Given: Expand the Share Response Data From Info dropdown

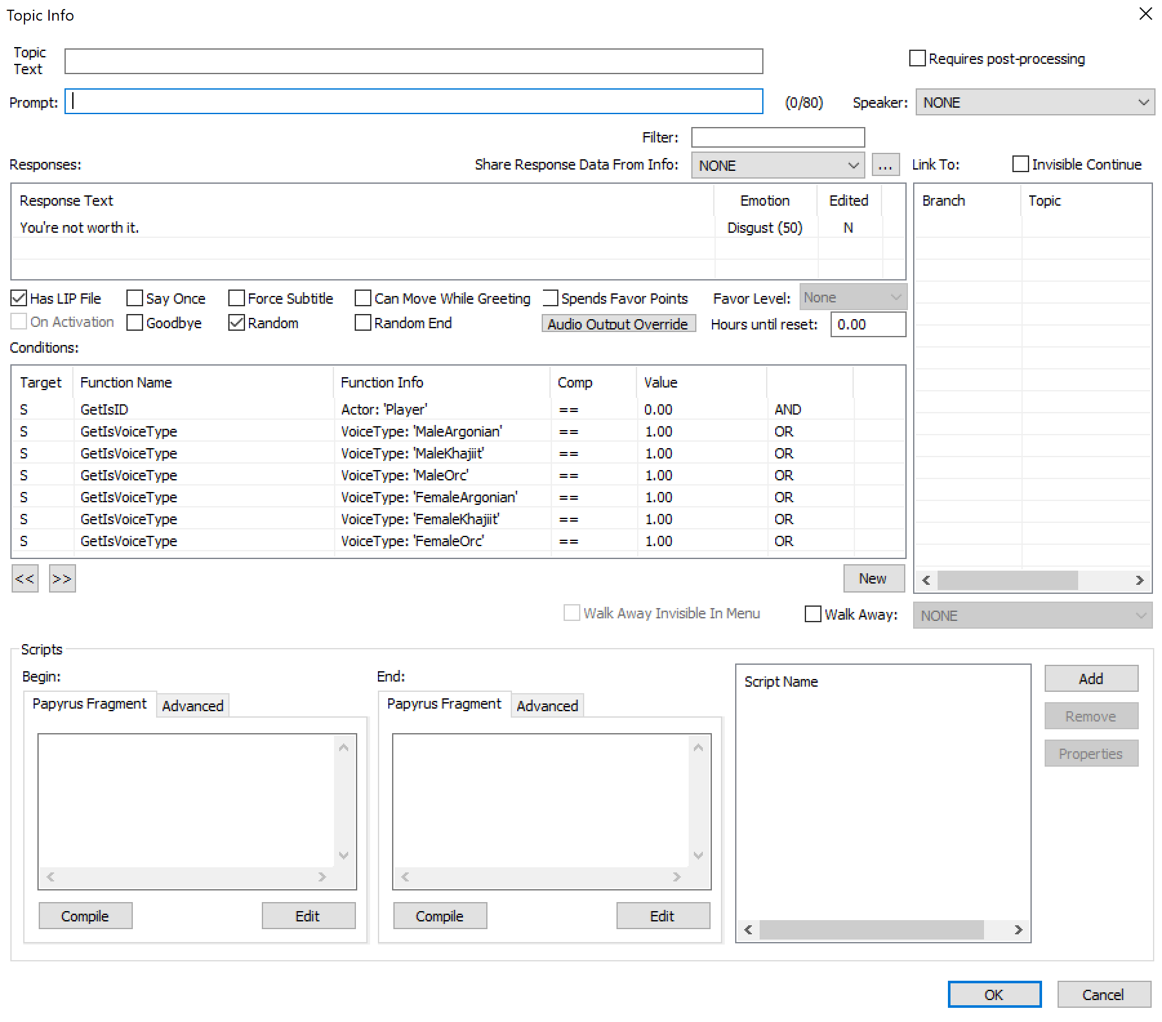Looking at the screenshot, I should [777, 166].
